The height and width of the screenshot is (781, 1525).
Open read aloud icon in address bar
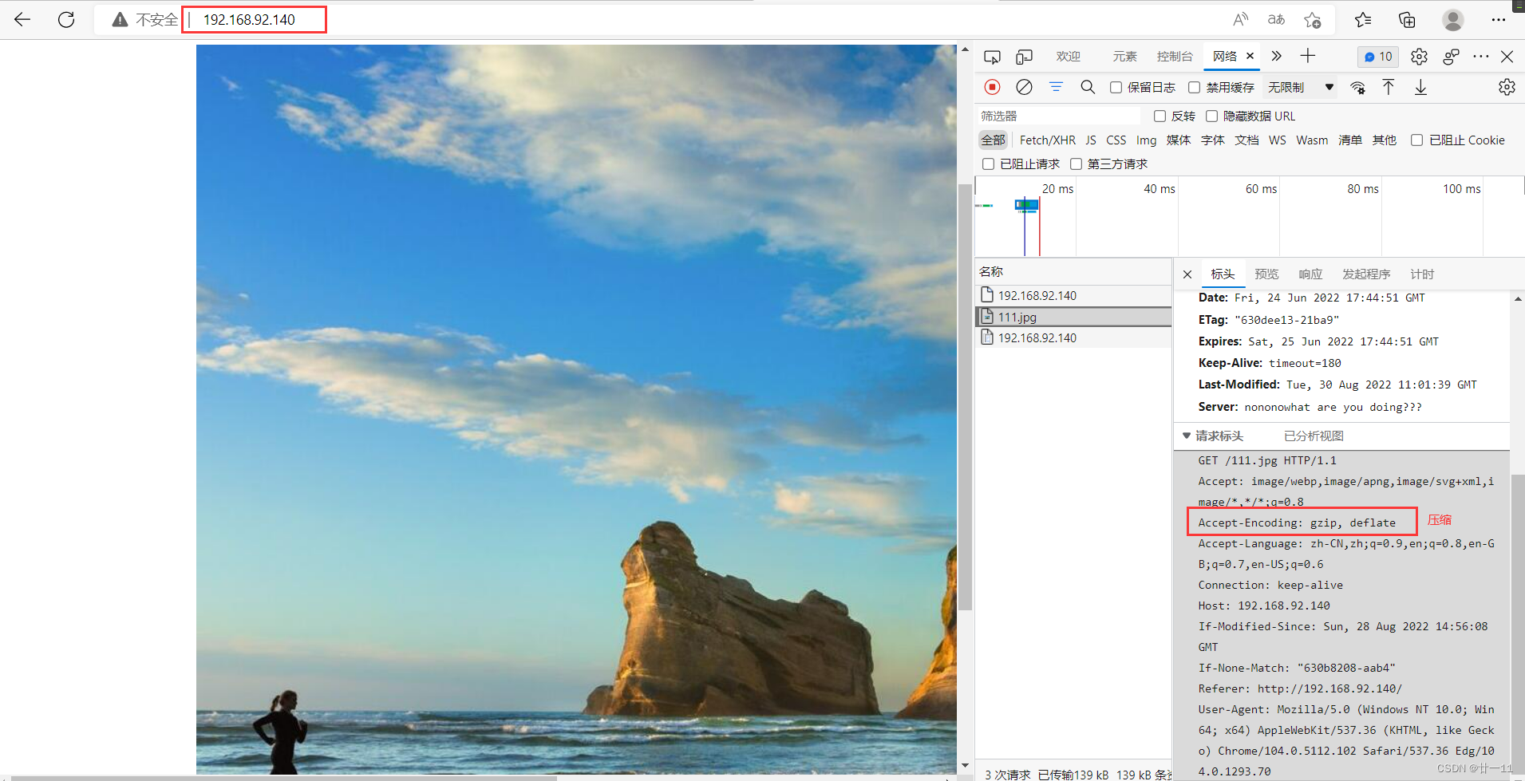[1240, 20]
